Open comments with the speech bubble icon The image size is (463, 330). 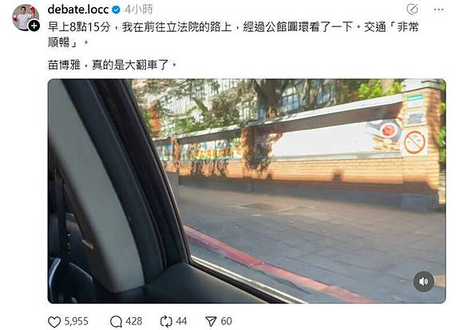click(116, 321)
